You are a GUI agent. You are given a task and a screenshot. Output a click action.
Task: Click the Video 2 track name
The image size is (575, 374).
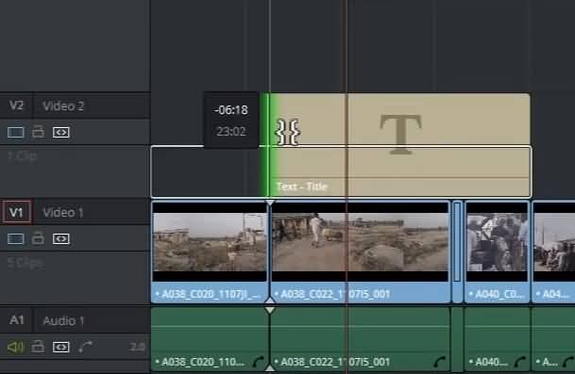tap(63, 106)
